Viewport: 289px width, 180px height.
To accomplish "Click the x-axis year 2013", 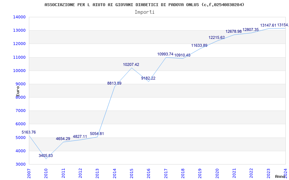I will tap(98, 173).
